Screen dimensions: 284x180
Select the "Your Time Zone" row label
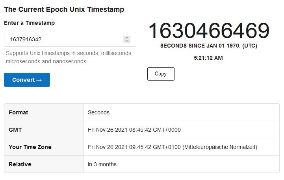click(x=30, y=147)
